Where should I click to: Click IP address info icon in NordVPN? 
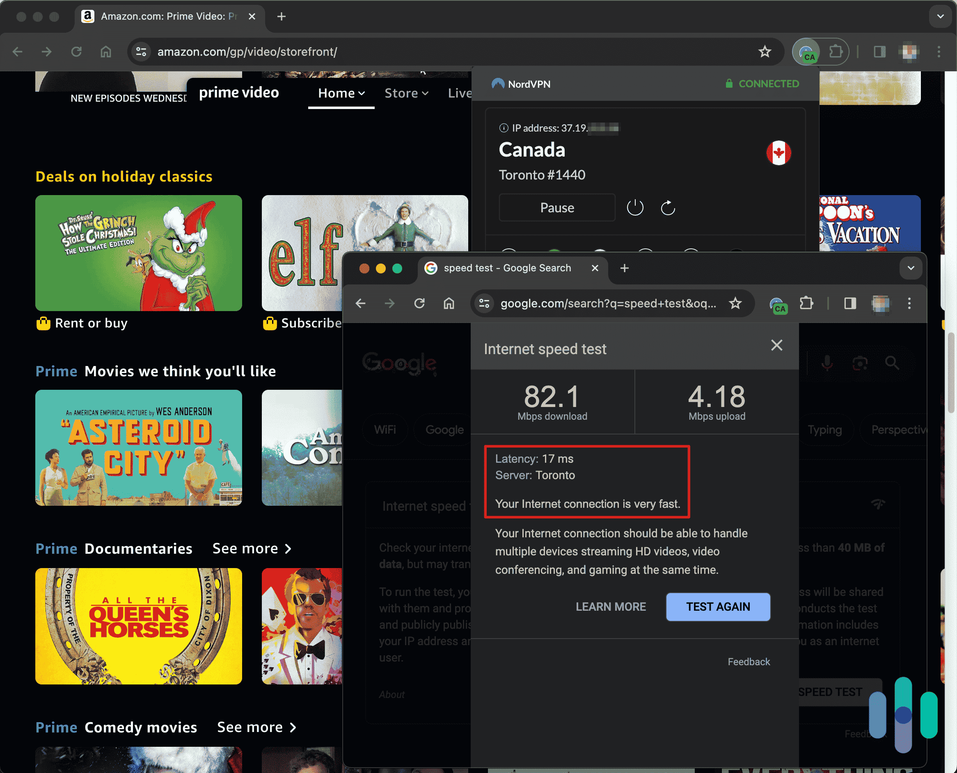click(x=504, y=128)
